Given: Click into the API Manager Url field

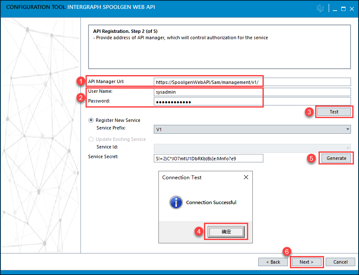Looking at the screenshot, I should 252,82.
